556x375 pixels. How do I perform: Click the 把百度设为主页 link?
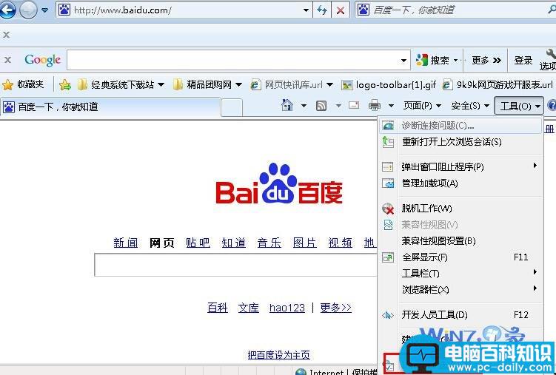pyautogui.click(x=278, y=354)
